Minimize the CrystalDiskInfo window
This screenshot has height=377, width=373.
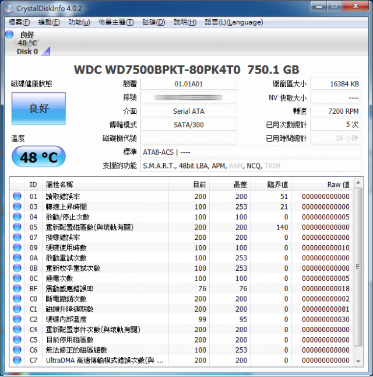click(319, 6)
